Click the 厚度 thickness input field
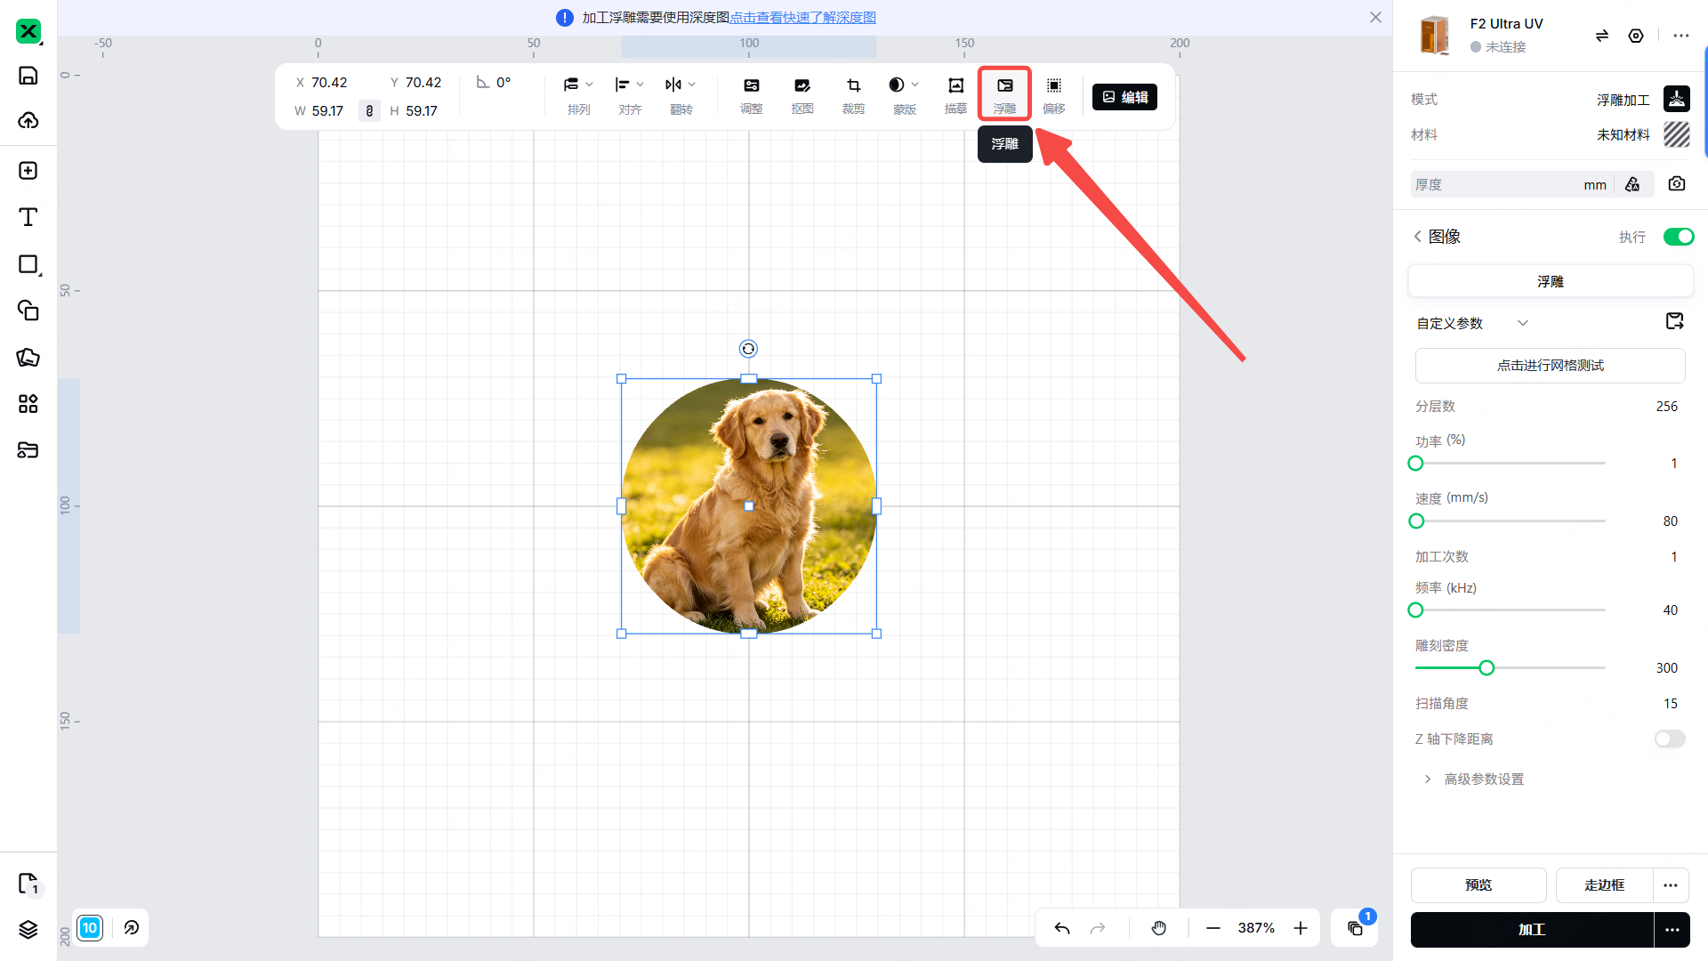The height and width of the screenshot is (961, 1708). coord(1511,184)
